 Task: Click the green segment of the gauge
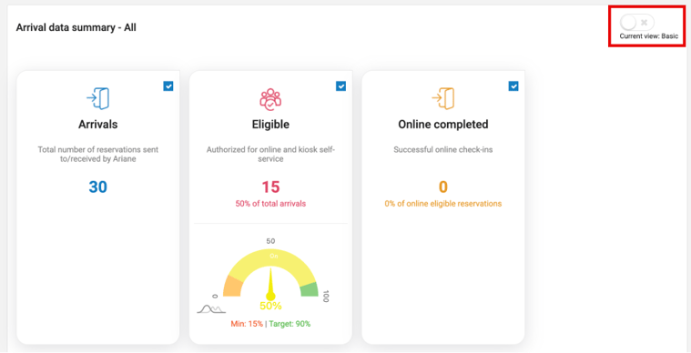310,289
